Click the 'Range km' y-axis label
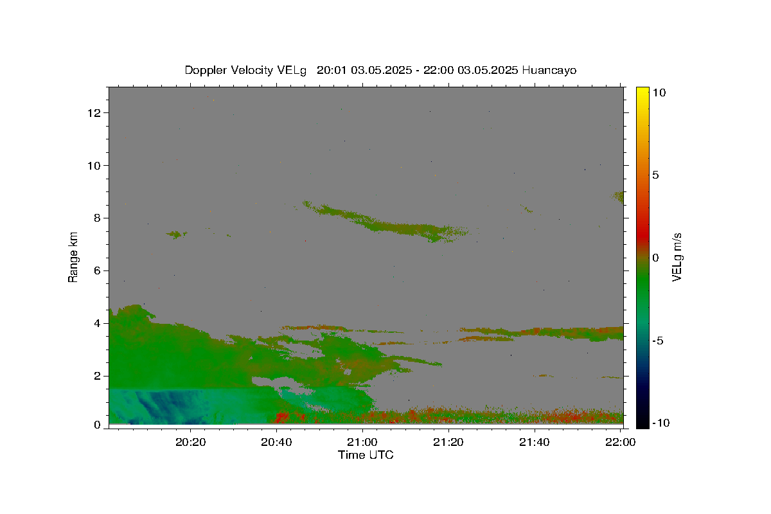Screen dimensions: 771x514 [x=73, y=257]
